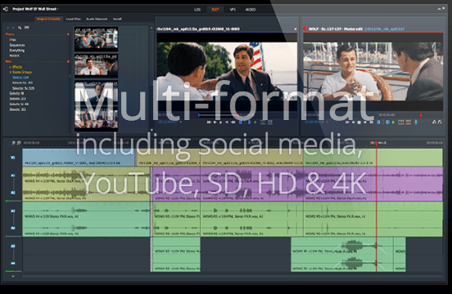Click the red remove icon in record viewer
Image resolution: width=452 pixels, height=294 pixels.
(401, 122)
